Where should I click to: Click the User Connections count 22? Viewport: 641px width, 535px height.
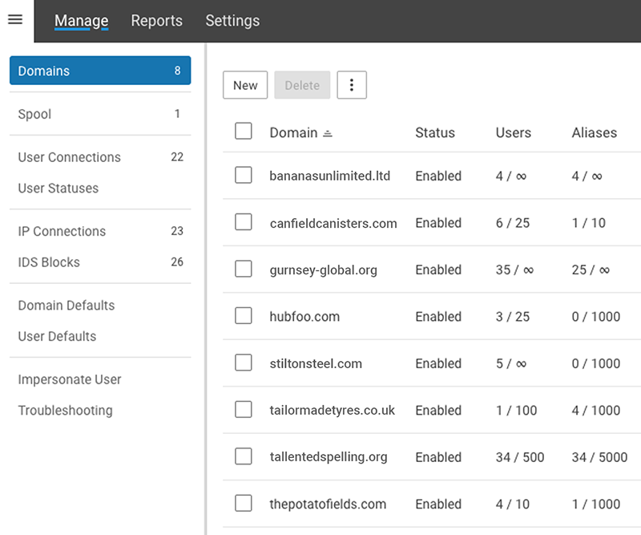(x=177, y=157)
